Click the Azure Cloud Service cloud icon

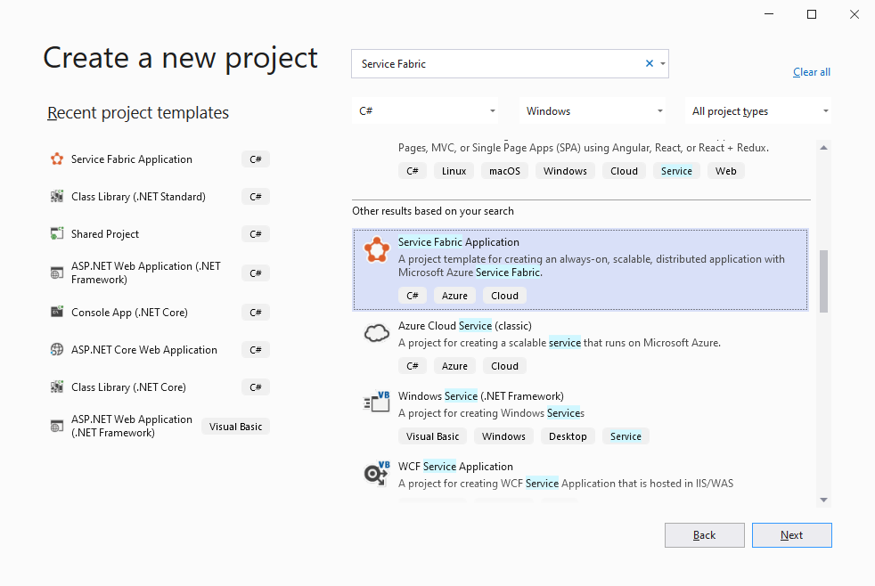377,333
